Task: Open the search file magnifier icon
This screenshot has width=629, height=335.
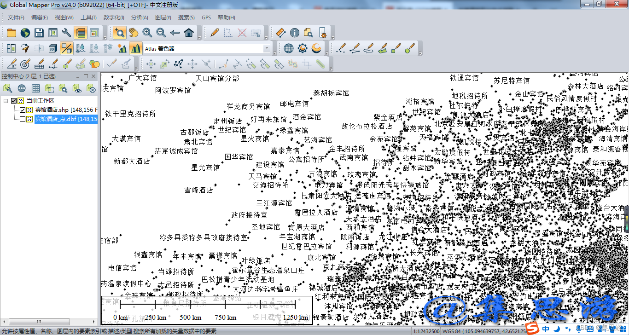Action: pos(309,33)
